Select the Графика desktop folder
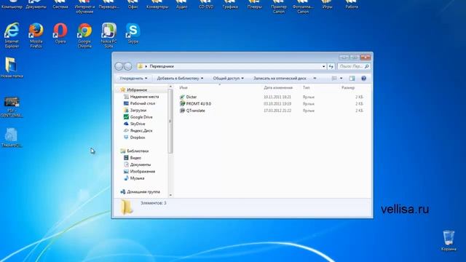Screen dimensions: 466x262 click(230, 4)
